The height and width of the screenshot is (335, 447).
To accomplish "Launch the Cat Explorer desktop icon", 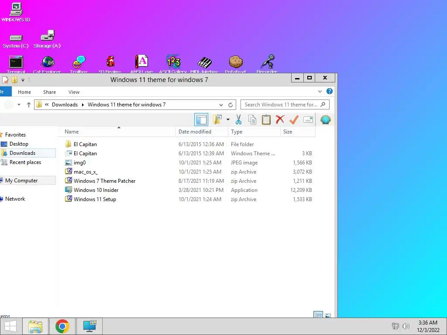I will pyautogui.click(x=47, y=65).
